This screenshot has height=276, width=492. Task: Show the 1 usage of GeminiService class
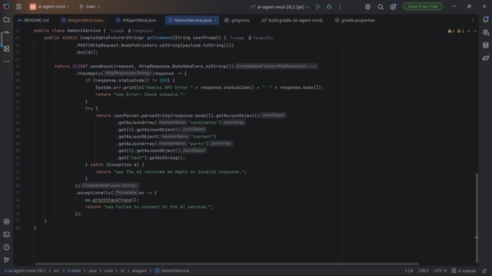[117, 30]
